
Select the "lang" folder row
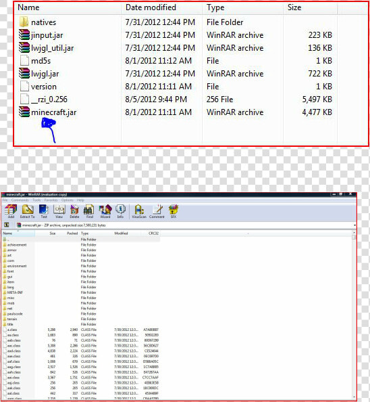click(x=81, y=287)
